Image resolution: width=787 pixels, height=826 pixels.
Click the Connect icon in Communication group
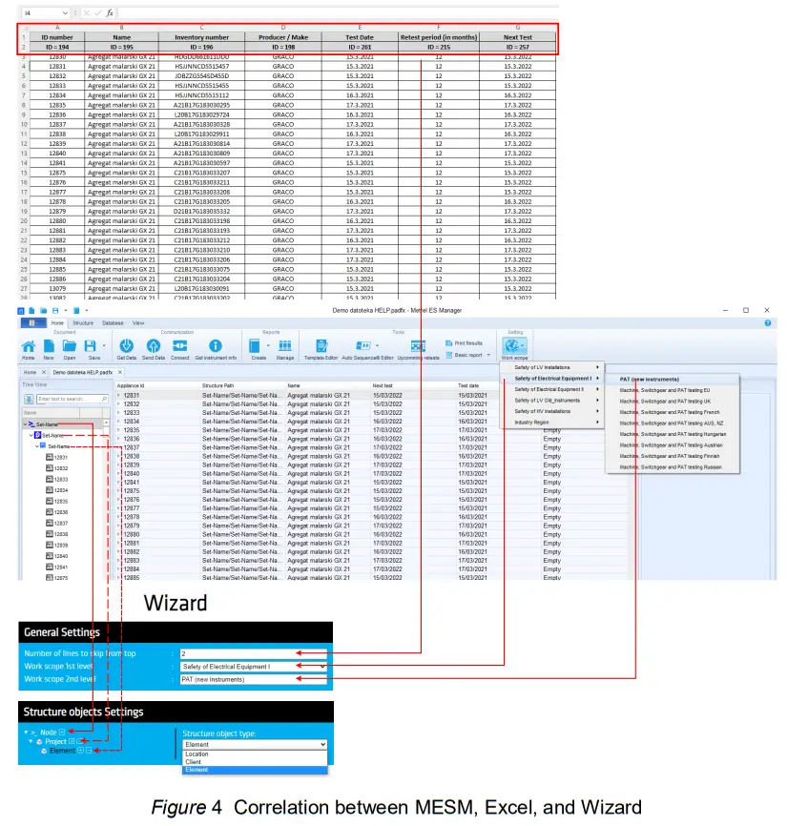pos(179,343)
